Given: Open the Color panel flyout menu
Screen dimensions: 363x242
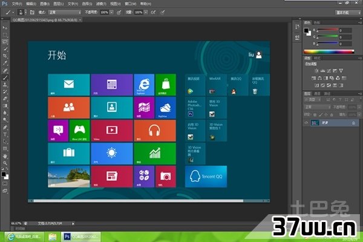Looking at the screenshot, I should coord(360,22).
